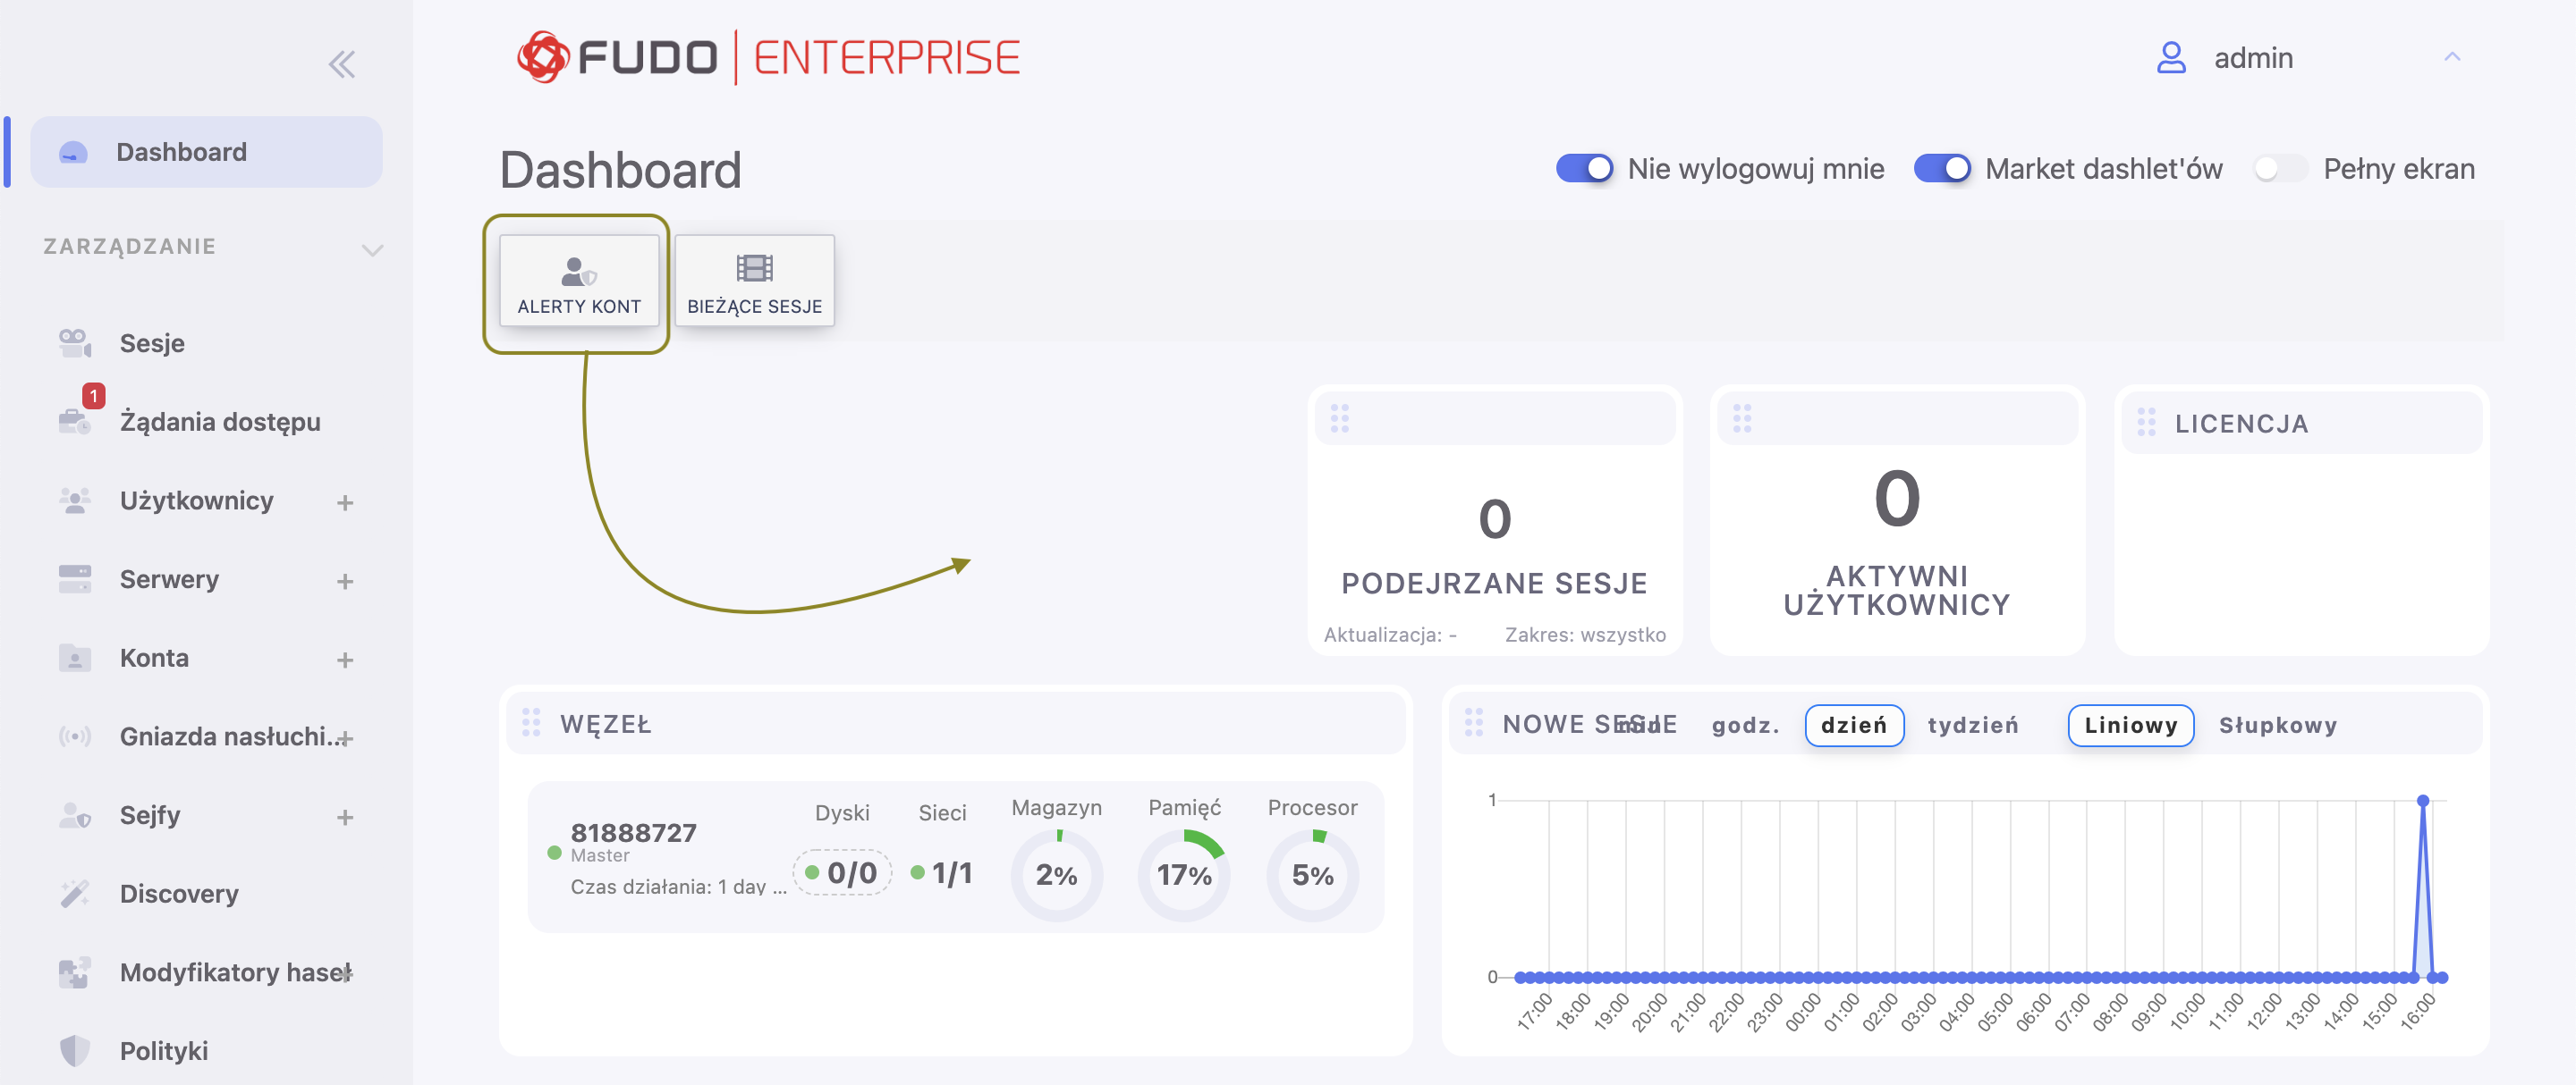Switch chart type to Słupkowy
This screenshot has height=1085, width=2576.
click(2277, 726)
